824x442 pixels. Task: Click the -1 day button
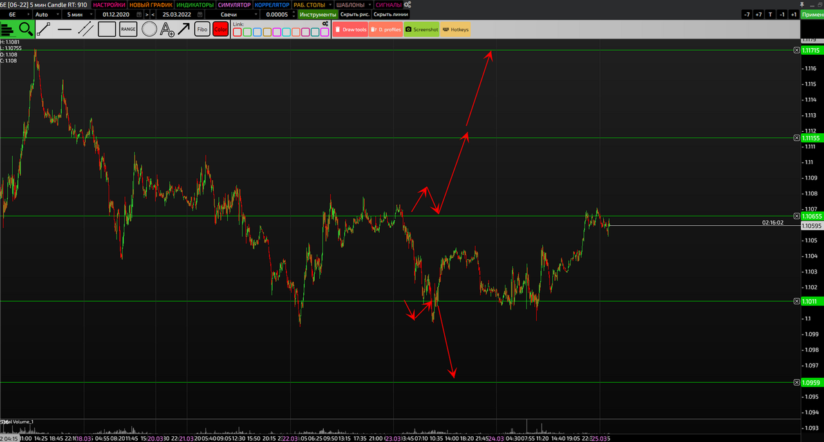pos(782,14)
